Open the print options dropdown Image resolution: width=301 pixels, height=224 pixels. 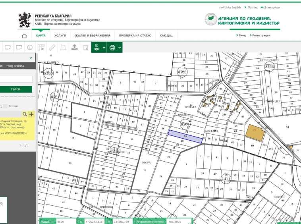pos(115,47)
